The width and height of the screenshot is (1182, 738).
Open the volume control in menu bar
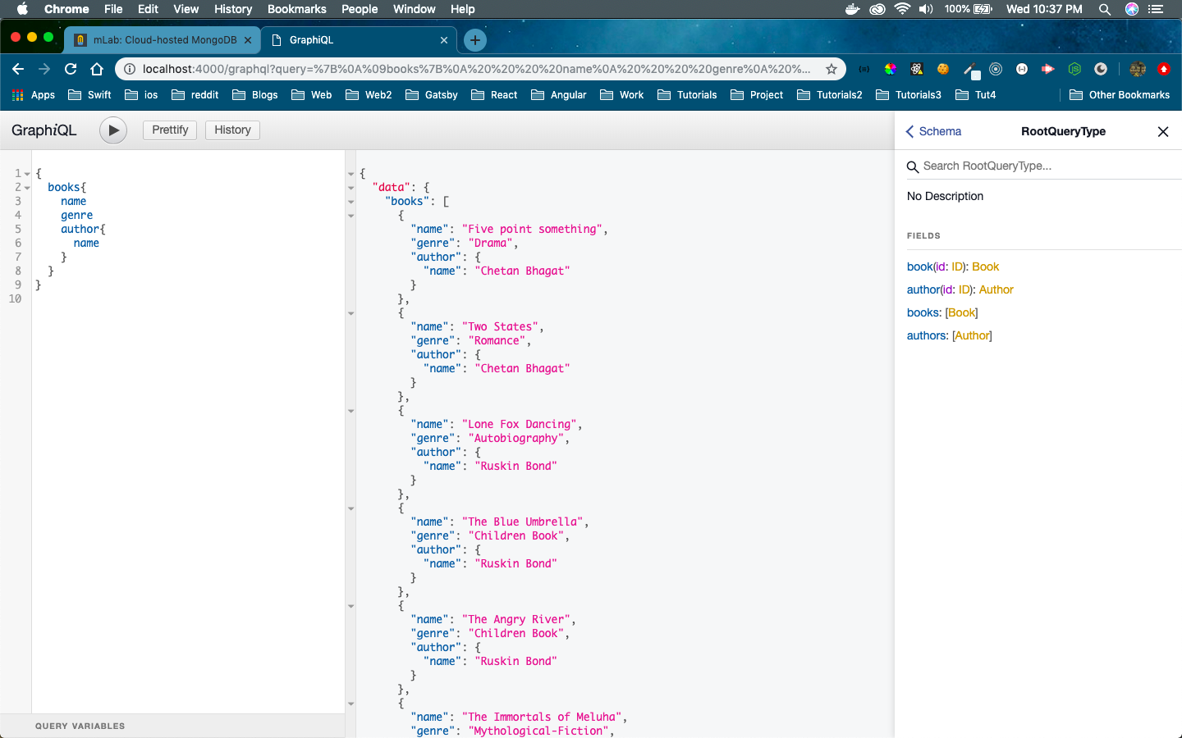pos(926,9)
